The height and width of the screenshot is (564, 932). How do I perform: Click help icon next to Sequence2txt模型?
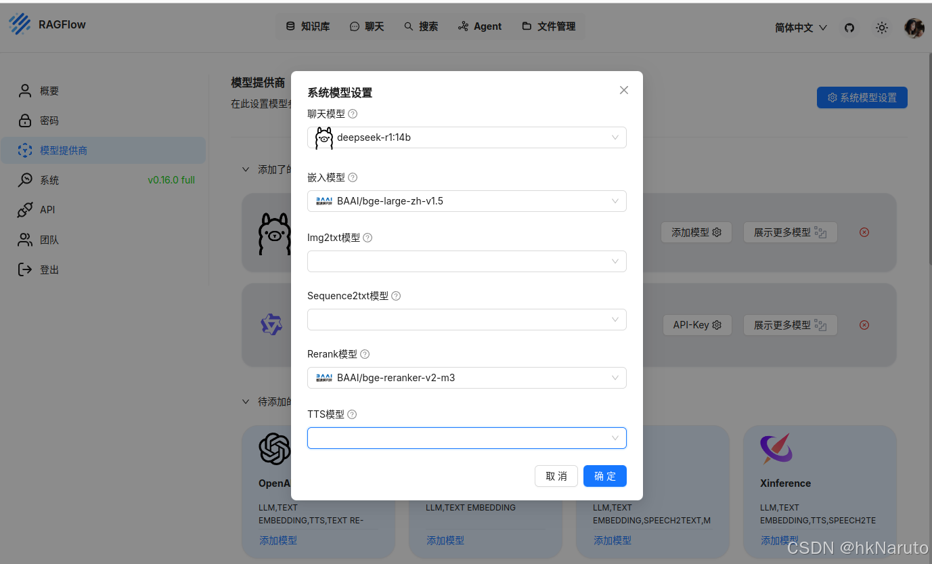tap(396, 296)
